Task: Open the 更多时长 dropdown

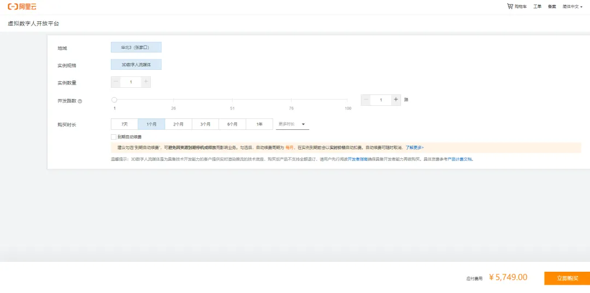Action: (292, 124)
